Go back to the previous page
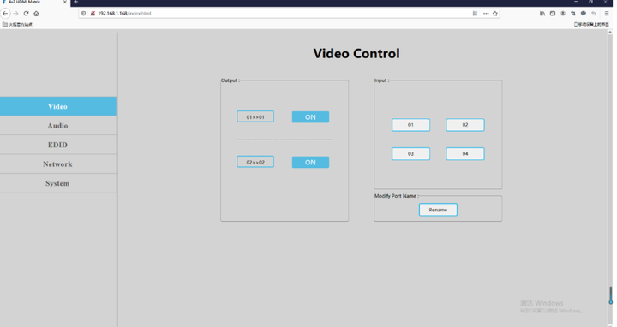This screenshot has width=617, height=327. point(5,14)
